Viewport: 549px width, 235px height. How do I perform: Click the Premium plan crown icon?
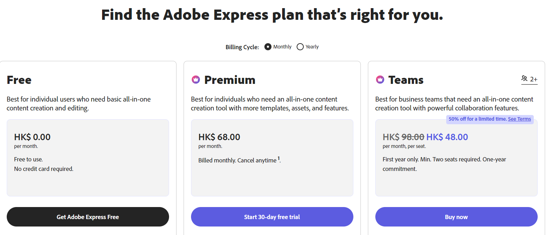(196, 80)
